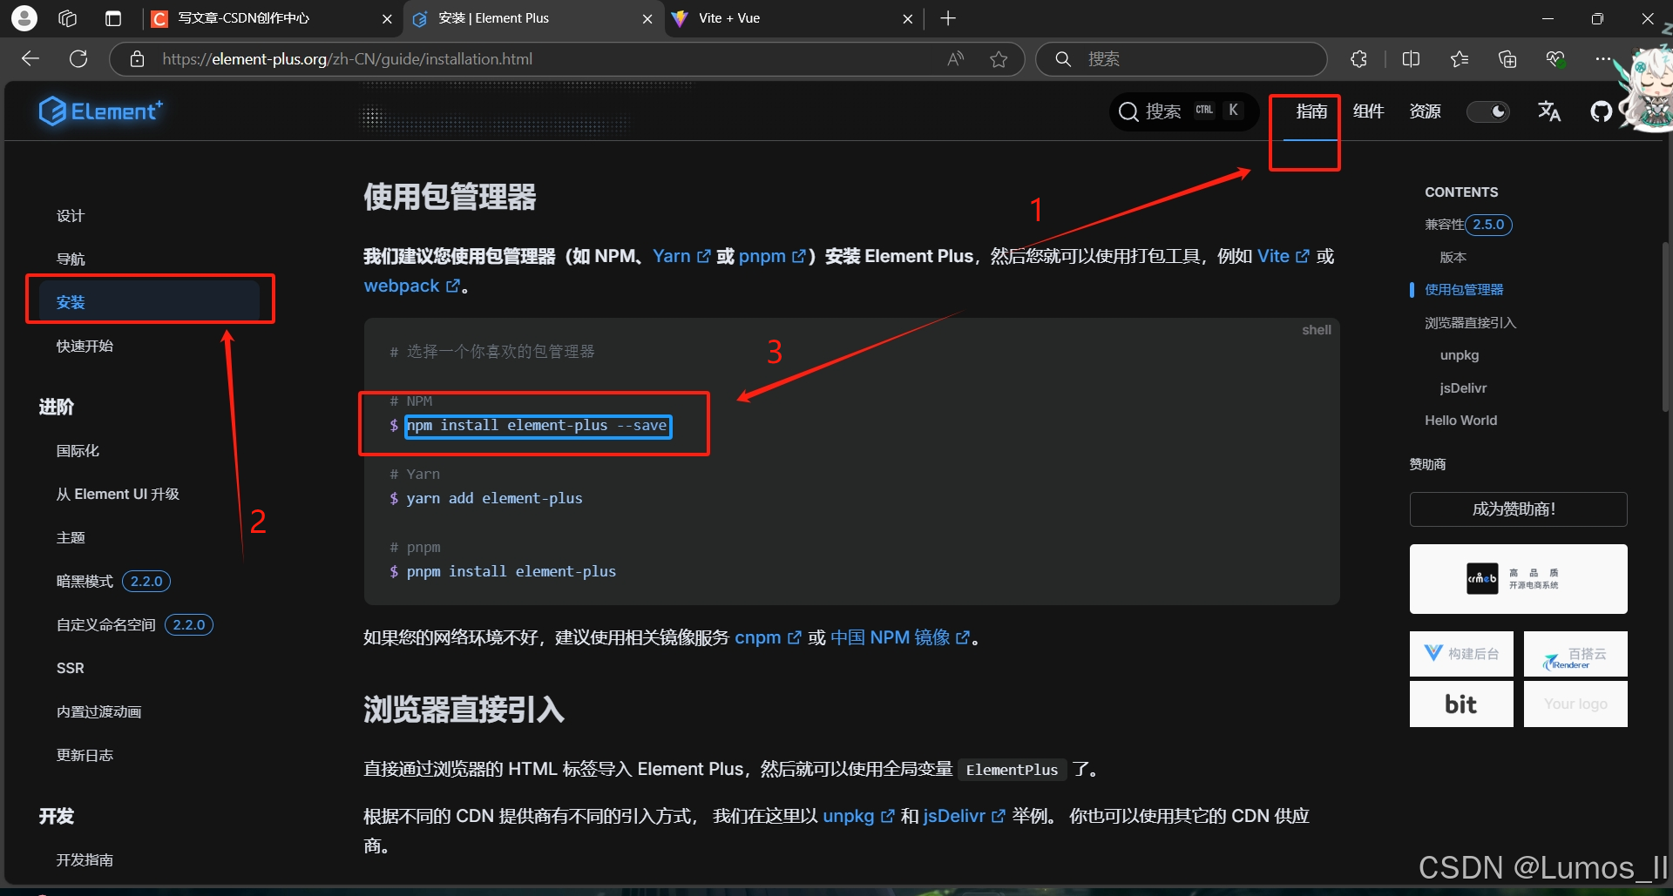Open the 指南 nav menu
This screenshot has width=1673, height=896.
[x=1311, y=111]
